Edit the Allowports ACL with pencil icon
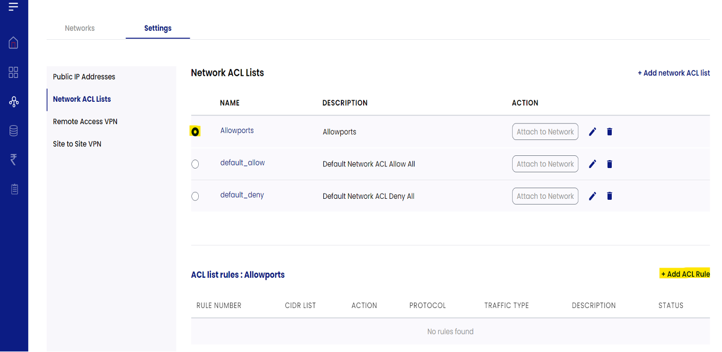Image resolution: width=722 pixels, height=352 pixels. pyautogui.click(x=593, y=131)
